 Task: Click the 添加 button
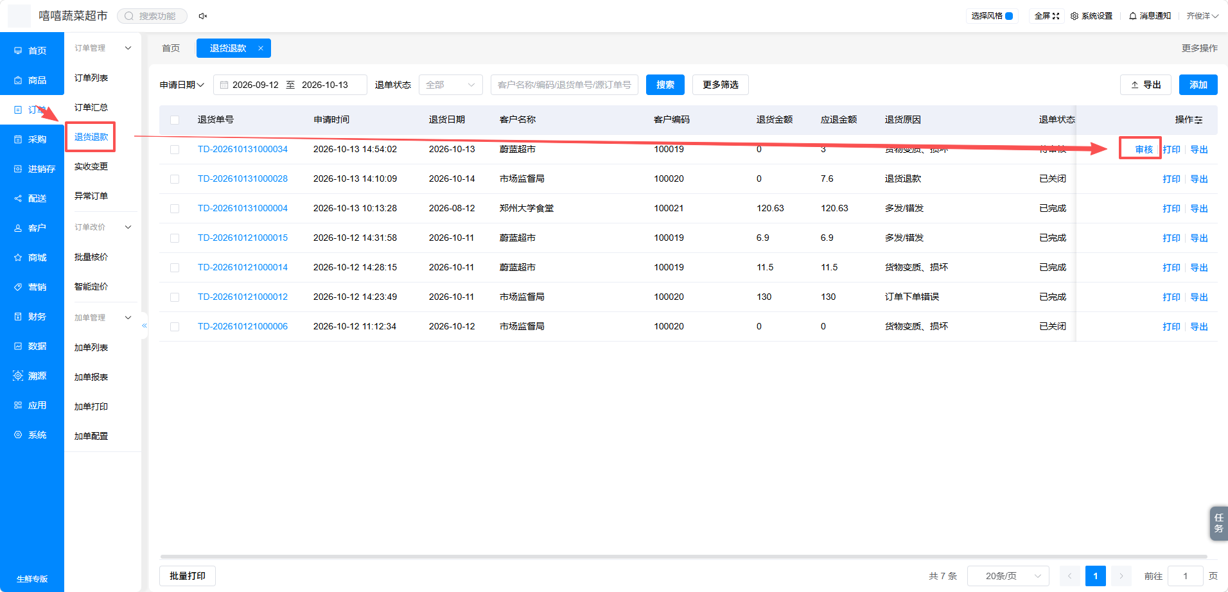tap(1198, 85)
